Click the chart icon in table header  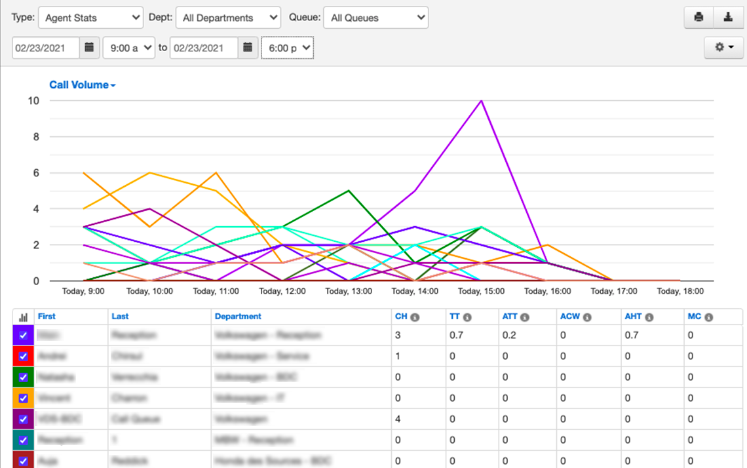click(24, 317)
